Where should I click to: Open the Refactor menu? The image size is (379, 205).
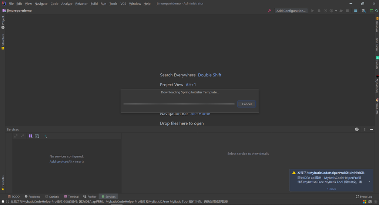click(81, 4)
